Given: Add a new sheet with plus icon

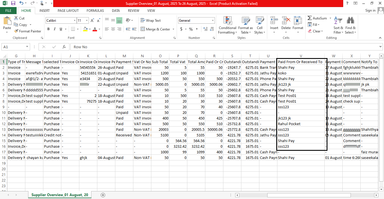Looking at the screenshot, I should [103, 195].
